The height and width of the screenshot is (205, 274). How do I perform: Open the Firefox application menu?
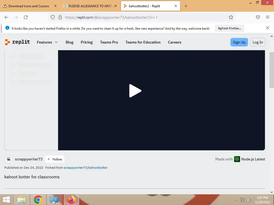267,17
